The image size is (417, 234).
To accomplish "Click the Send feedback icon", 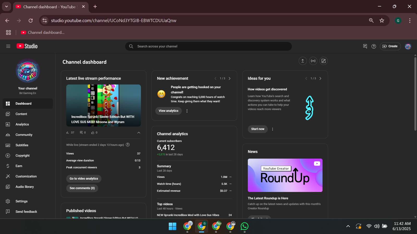I will (8, 212).
